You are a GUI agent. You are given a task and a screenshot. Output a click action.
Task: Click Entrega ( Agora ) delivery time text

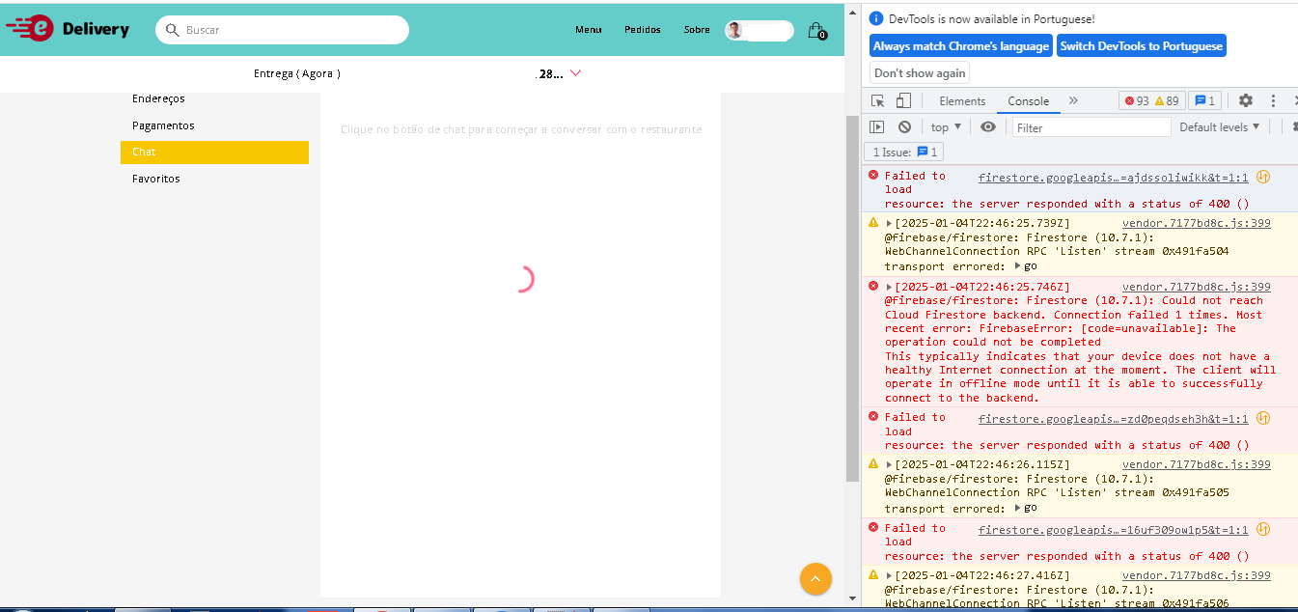(297, 73)
